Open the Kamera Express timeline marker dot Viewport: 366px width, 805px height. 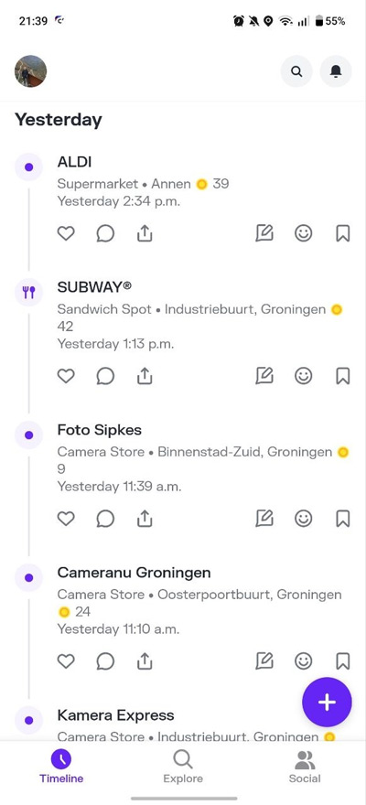point(28,720)
